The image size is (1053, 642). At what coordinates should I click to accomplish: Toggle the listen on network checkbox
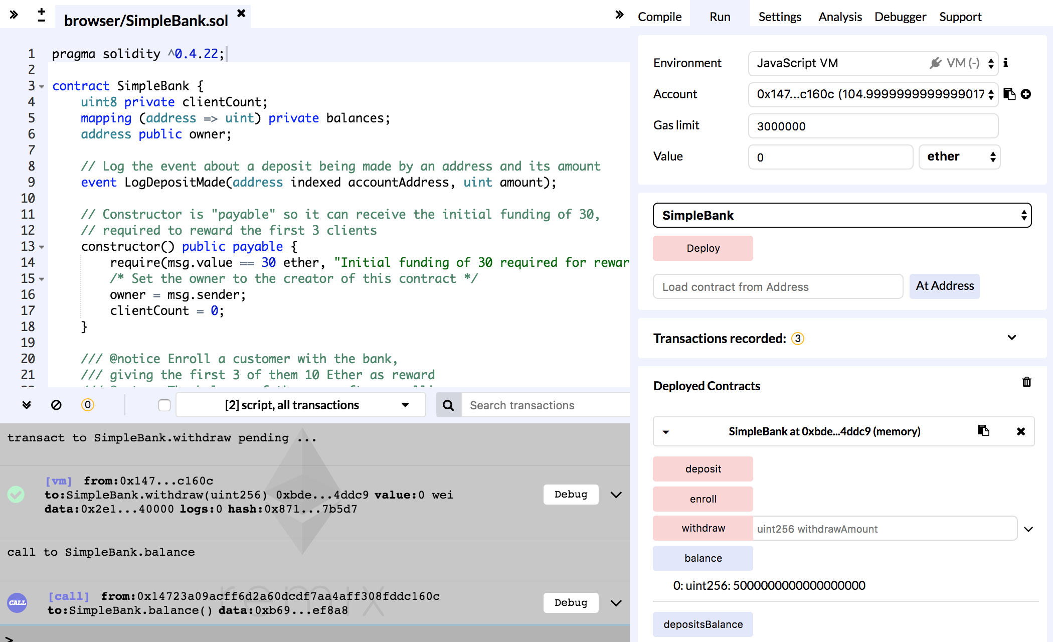164,405
